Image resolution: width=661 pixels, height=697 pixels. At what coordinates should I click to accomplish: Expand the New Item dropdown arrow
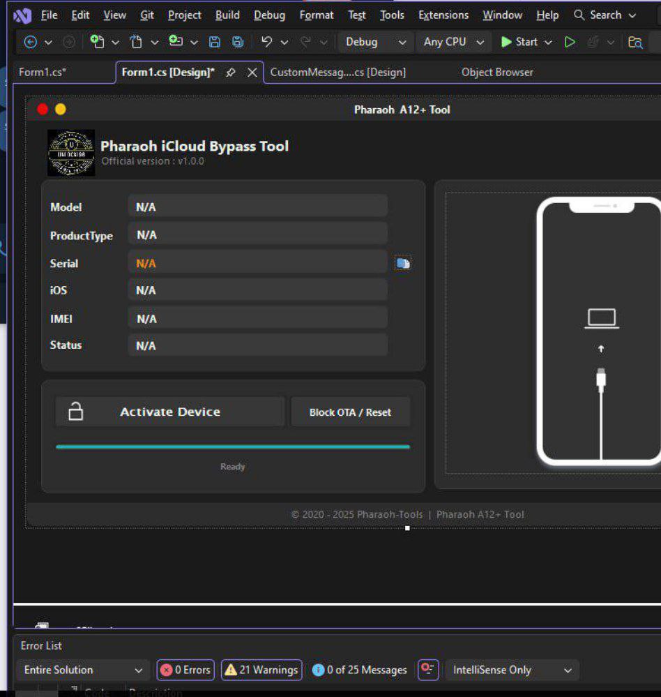(x=116, y=43)
